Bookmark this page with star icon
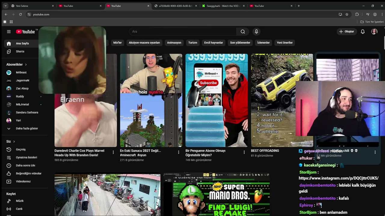385x216 pixels. click(347, 14)
